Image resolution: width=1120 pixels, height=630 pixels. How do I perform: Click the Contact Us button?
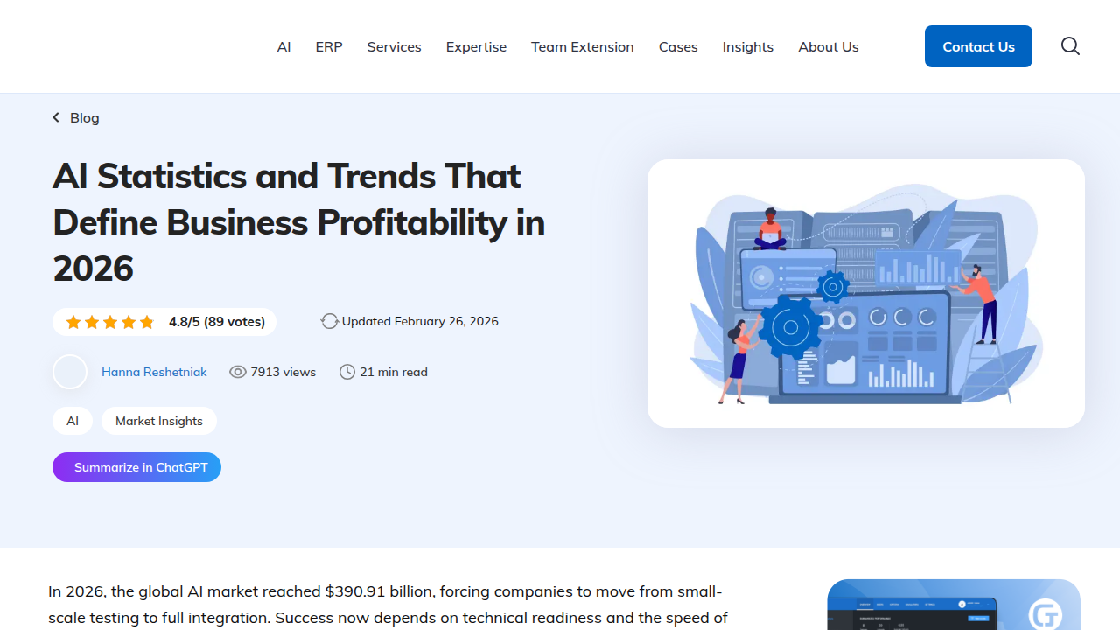coord(978,46)
